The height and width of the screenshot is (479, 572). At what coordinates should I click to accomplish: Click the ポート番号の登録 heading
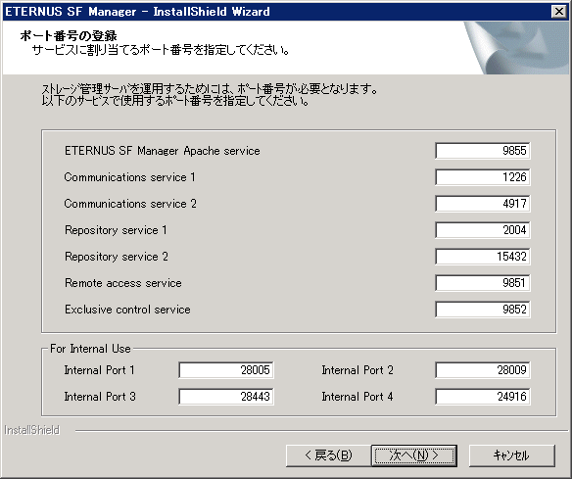coord(69,35)
